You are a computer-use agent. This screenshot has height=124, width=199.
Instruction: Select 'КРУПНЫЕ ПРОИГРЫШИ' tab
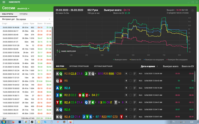[79, 66]
